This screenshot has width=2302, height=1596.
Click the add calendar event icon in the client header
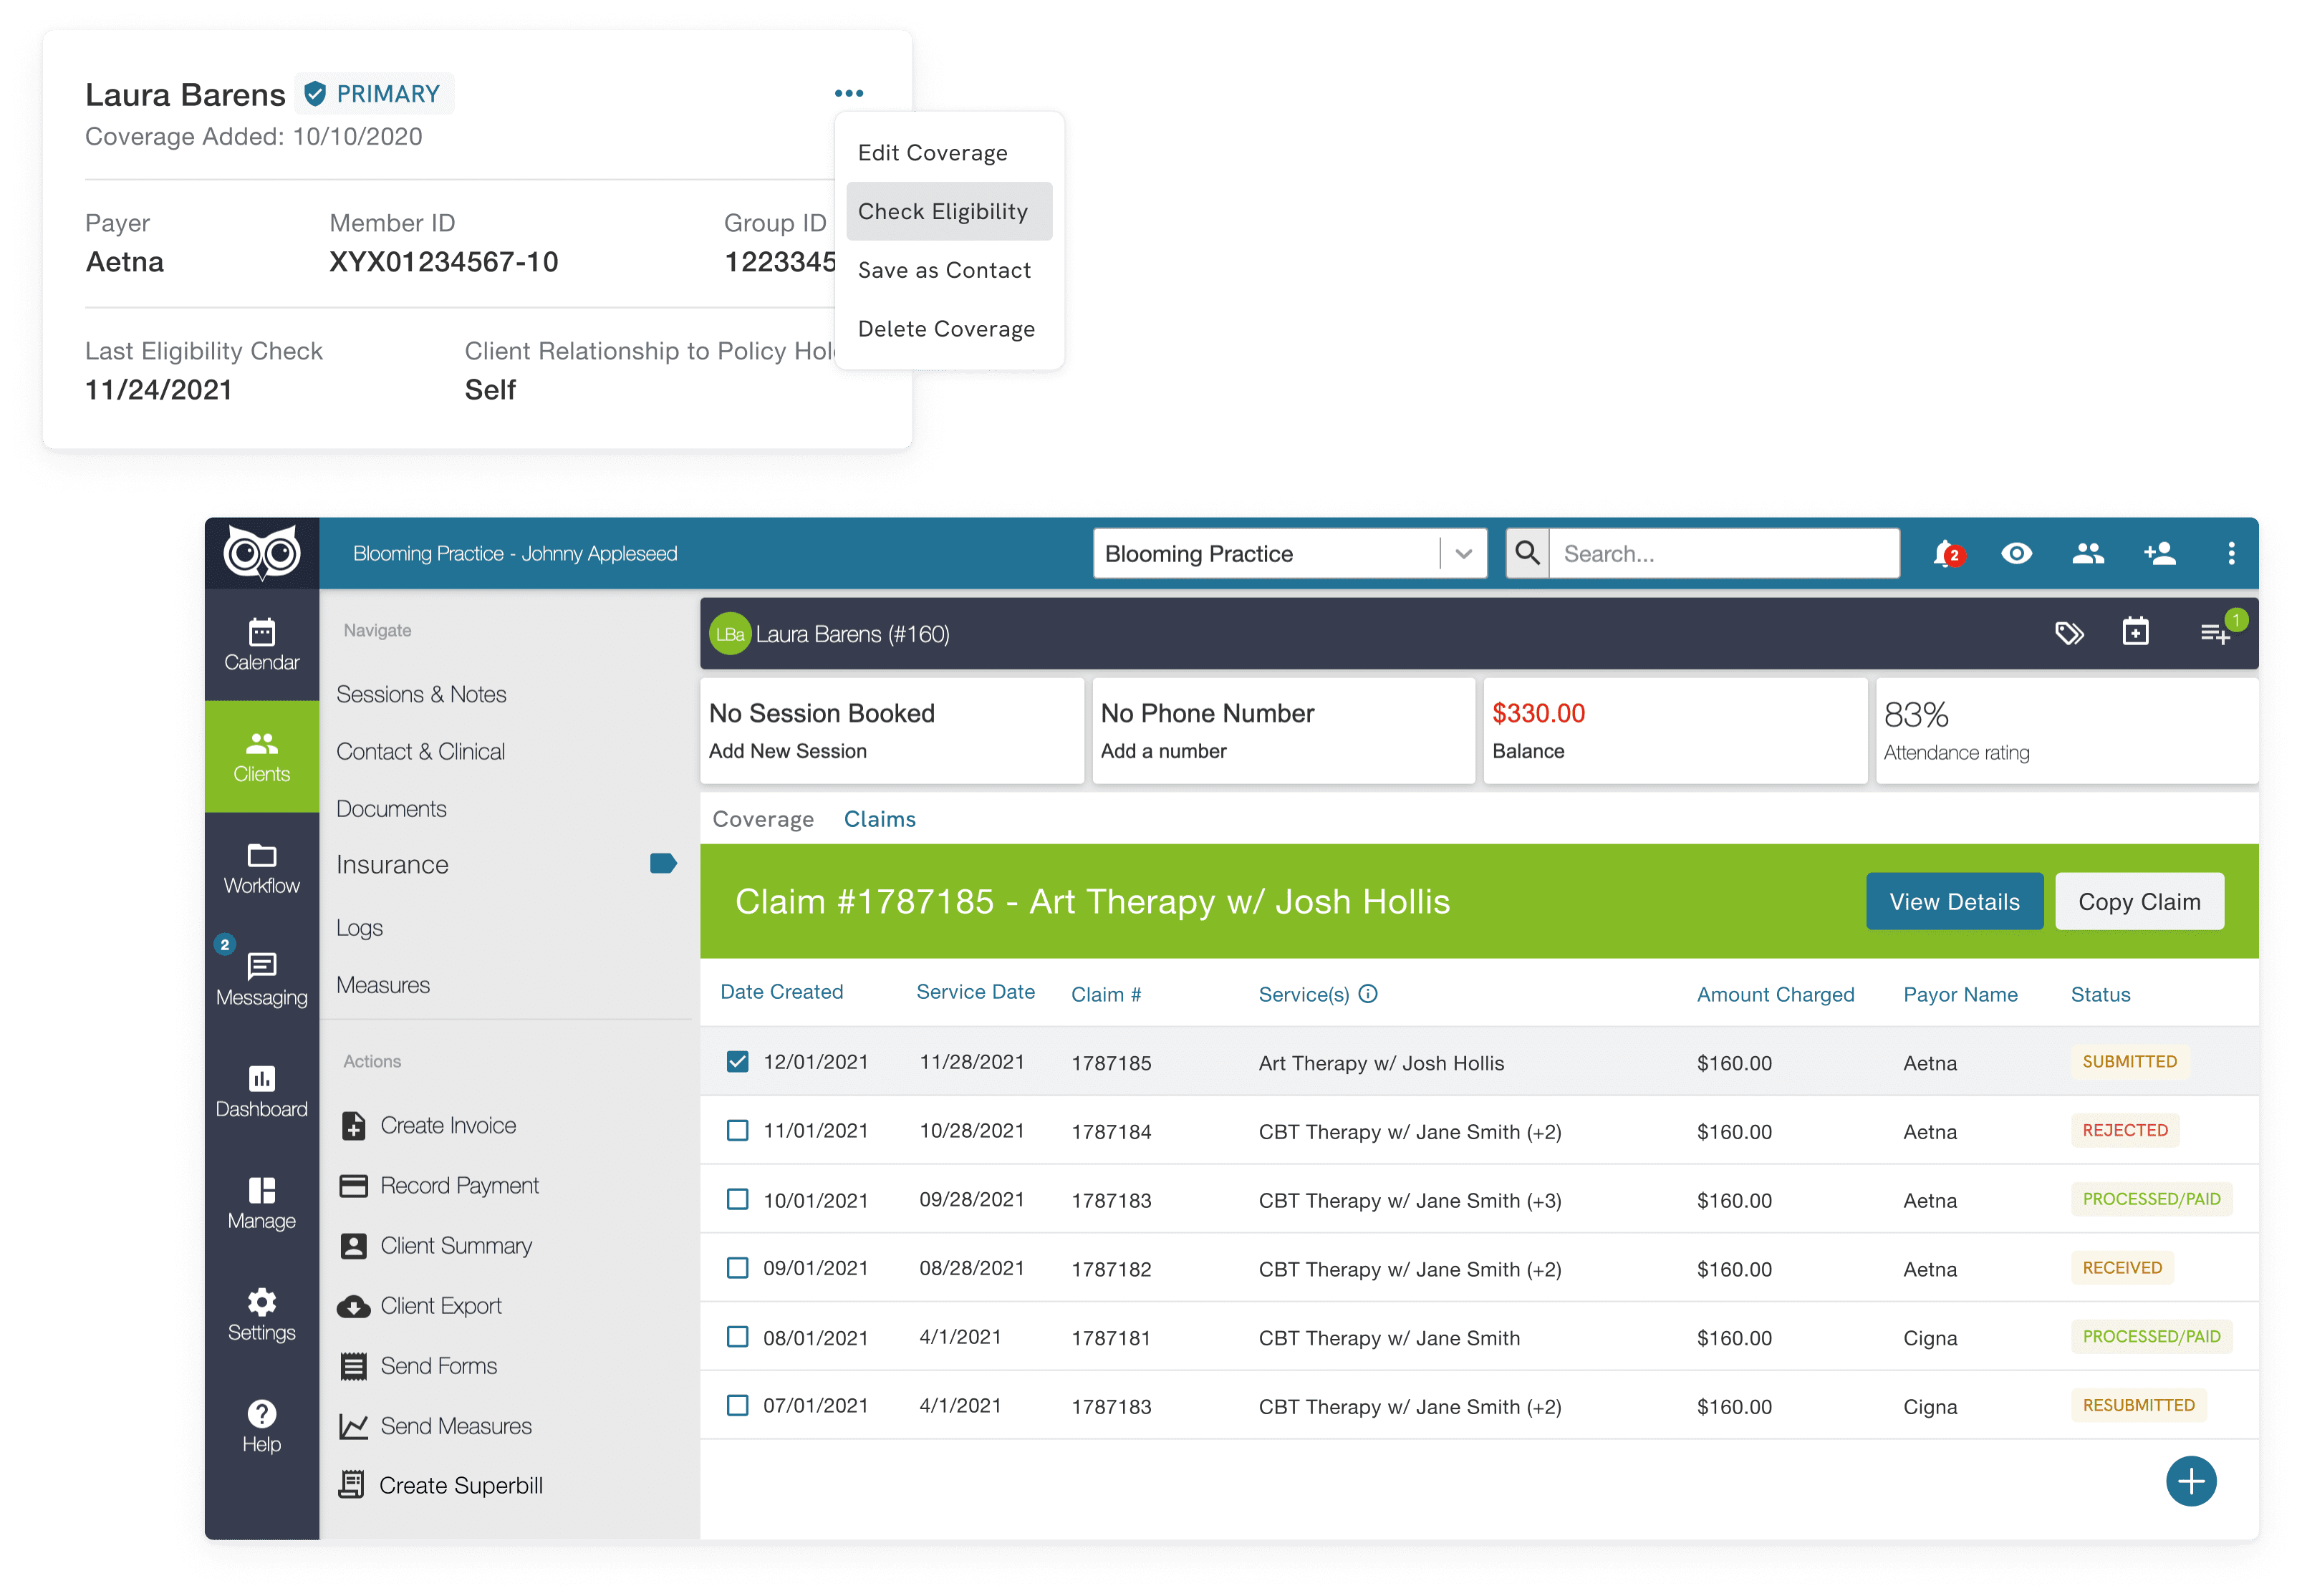tap(2135, 632)
